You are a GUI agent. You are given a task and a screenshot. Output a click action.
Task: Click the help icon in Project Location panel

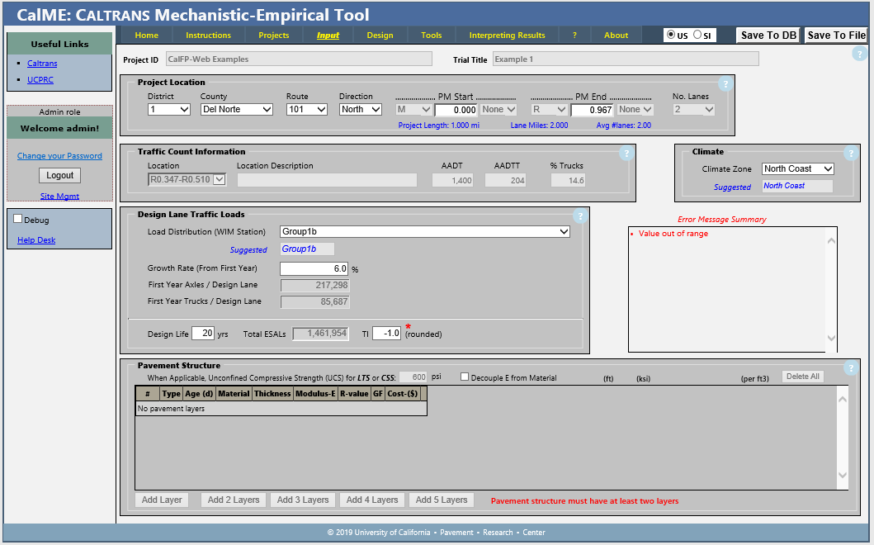(725, 83)
